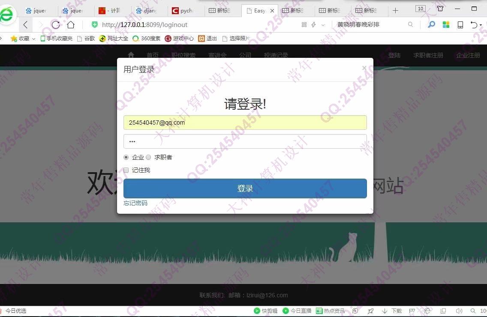487x317 pixels.
Task: Switch to the pycharm browser tab
Action: pos(182,10)
